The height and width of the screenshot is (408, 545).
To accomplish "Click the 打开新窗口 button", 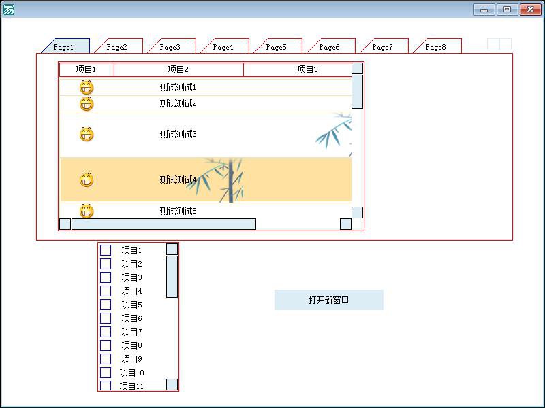I will 328,300.
